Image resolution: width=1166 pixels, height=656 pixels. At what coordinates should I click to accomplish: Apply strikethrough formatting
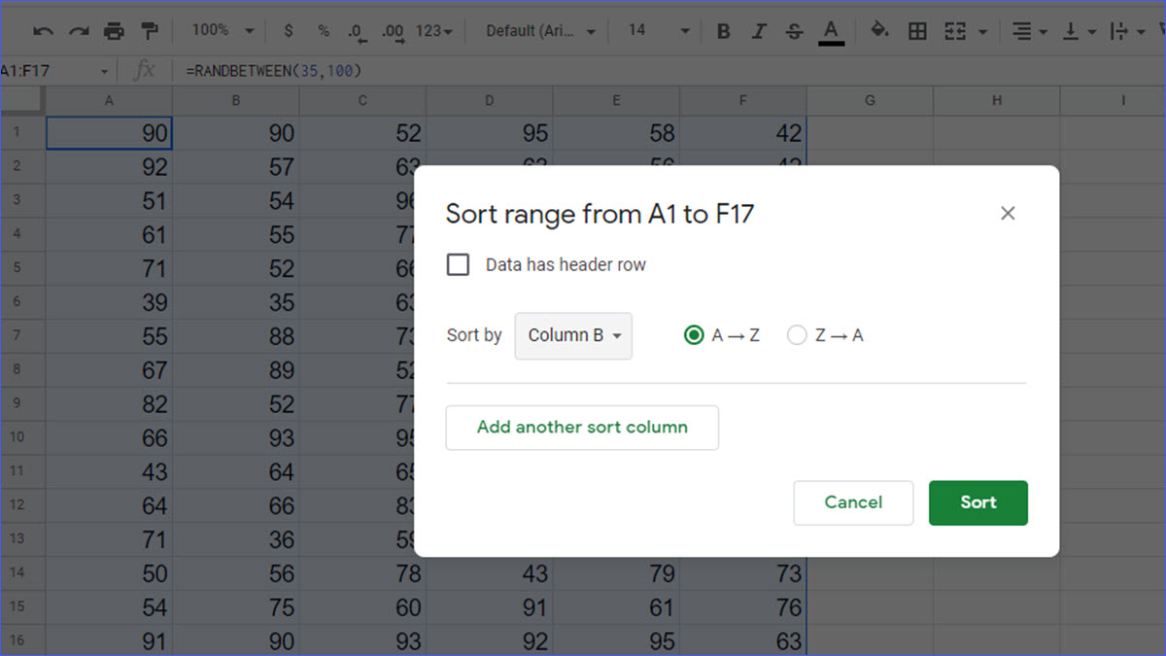click(794, 32)
